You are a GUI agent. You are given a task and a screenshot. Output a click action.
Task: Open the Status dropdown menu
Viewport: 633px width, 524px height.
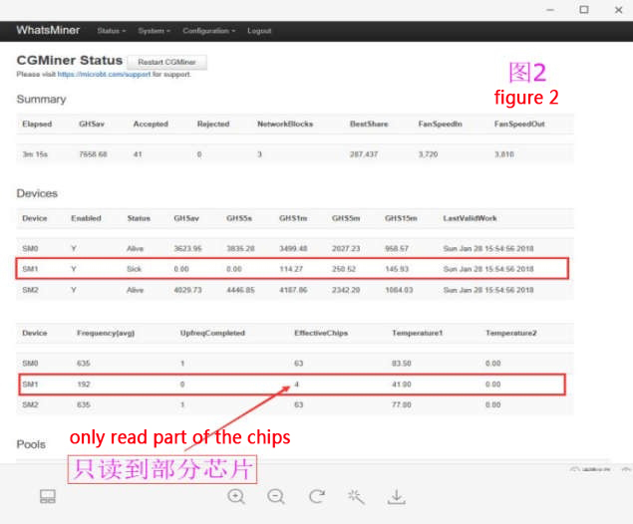coord(111,31)
